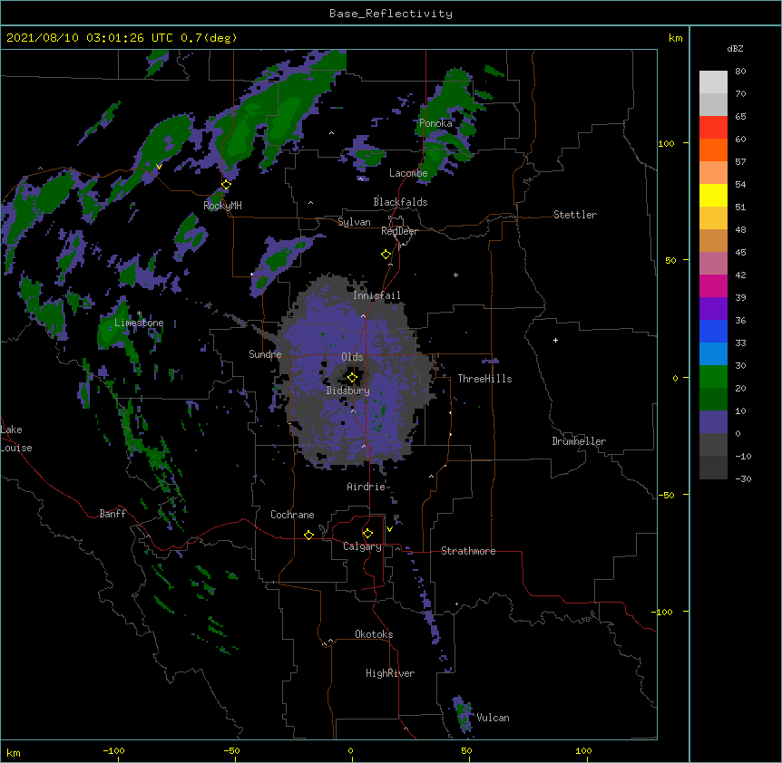Click the yellow diamond marker at Olds radar site
The height and width of the screenshot is (763, 782).
352,378
